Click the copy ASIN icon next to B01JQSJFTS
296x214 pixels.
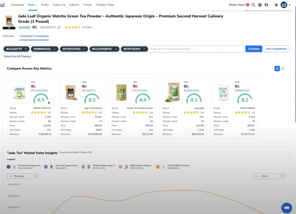pyautogui.click(x=59, y=27)
